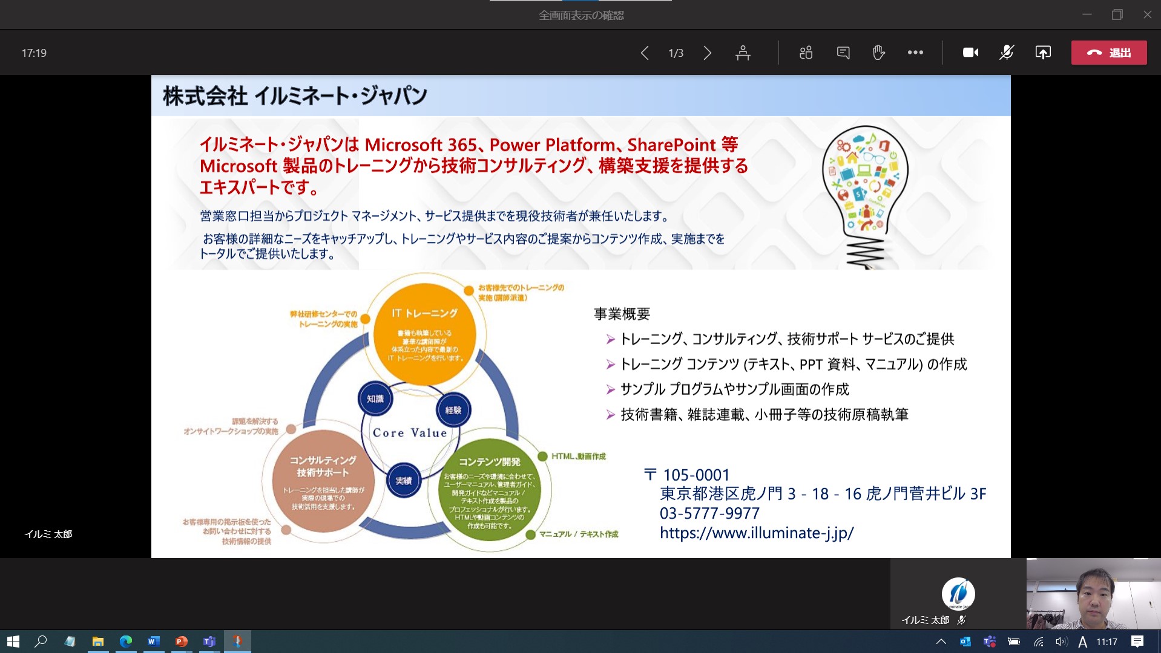Open the https://www.illuminate-j.jp/ link on slide
This screenshot has height=653, width=1161.
click(x=757, y=533)
